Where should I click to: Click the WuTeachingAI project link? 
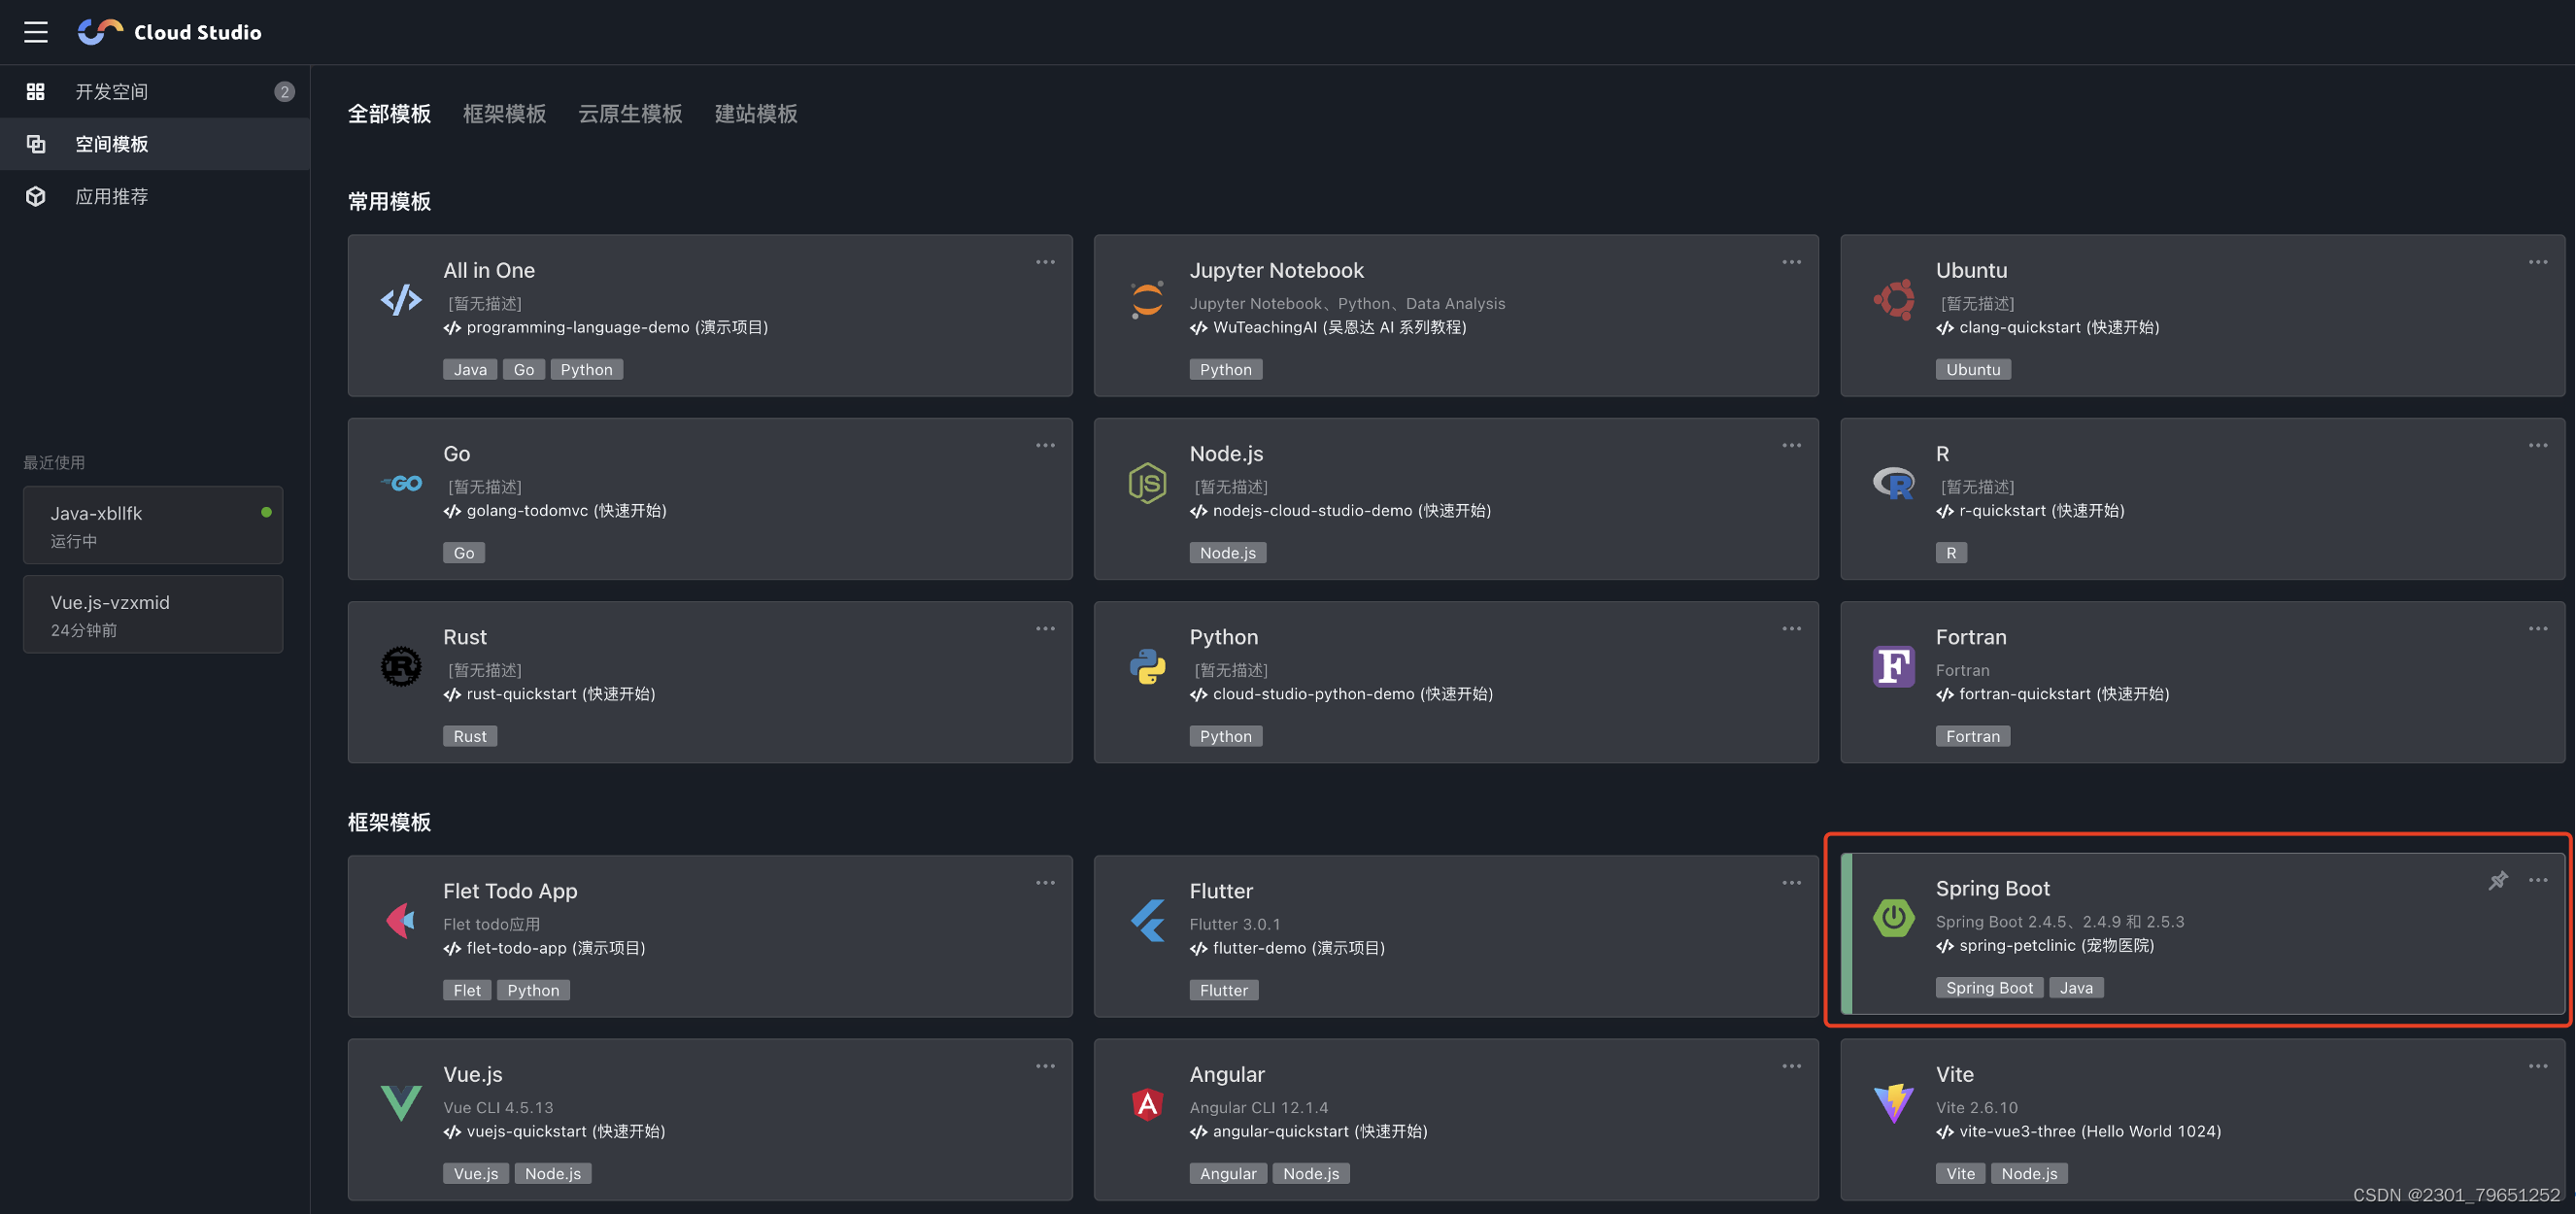pos(1328,327)
